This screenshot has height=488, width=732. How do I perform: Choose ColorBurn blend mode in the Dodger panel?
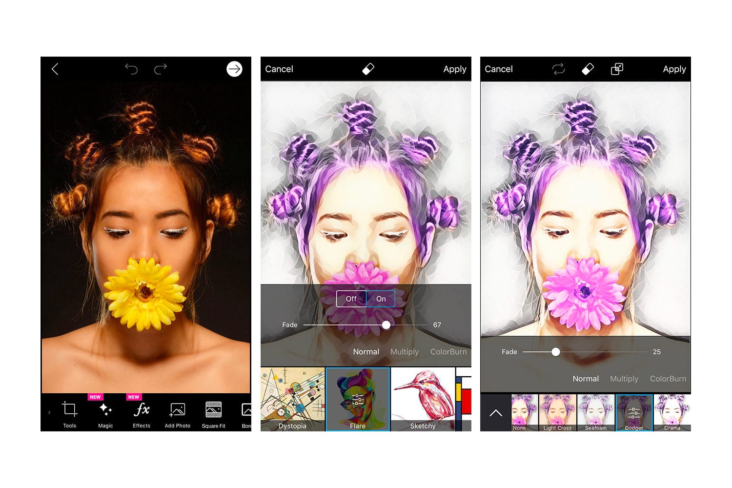click(x=668, y=379)
